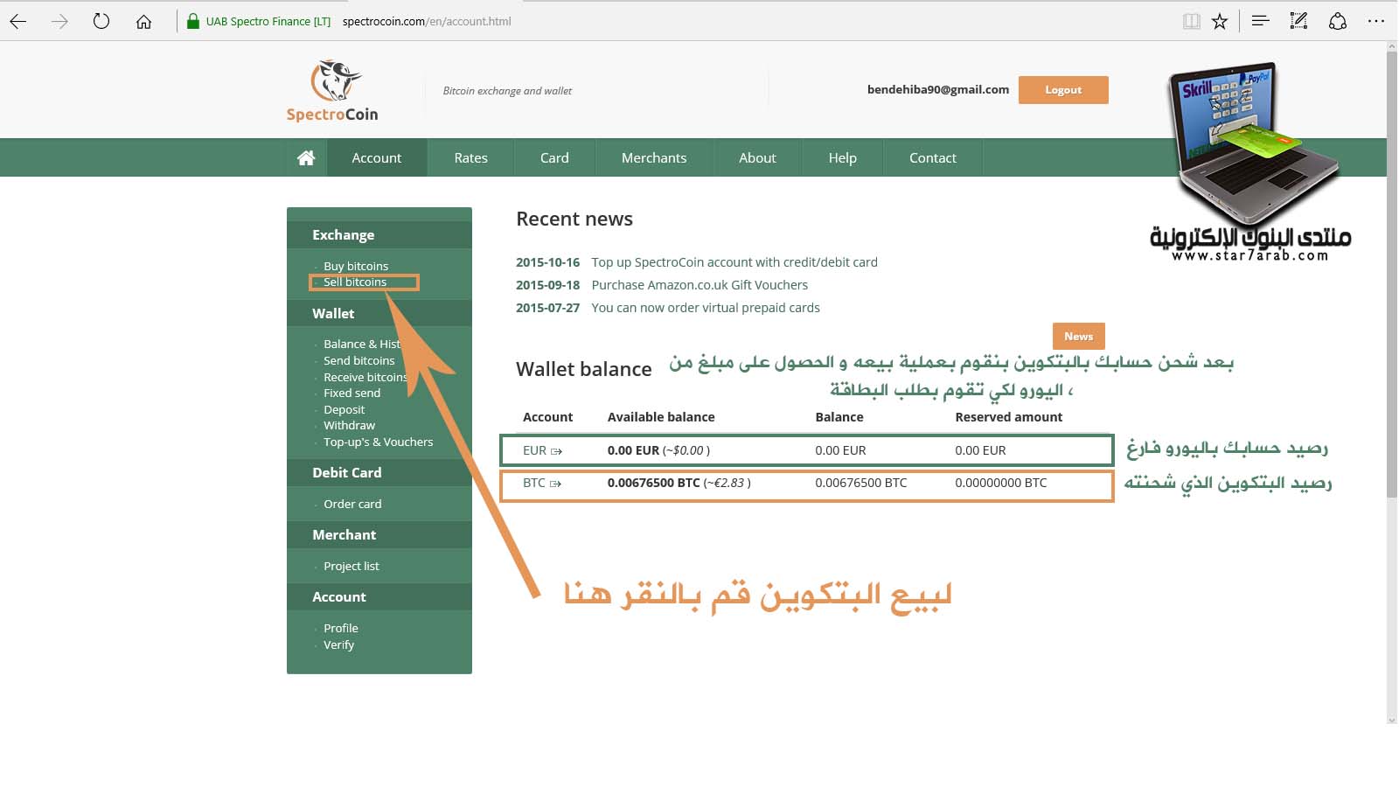The height and width of the screenshot is (787, 1399).
Task: Open reading view book icon
Action: pyautogui.click(x=1192, y=21)
